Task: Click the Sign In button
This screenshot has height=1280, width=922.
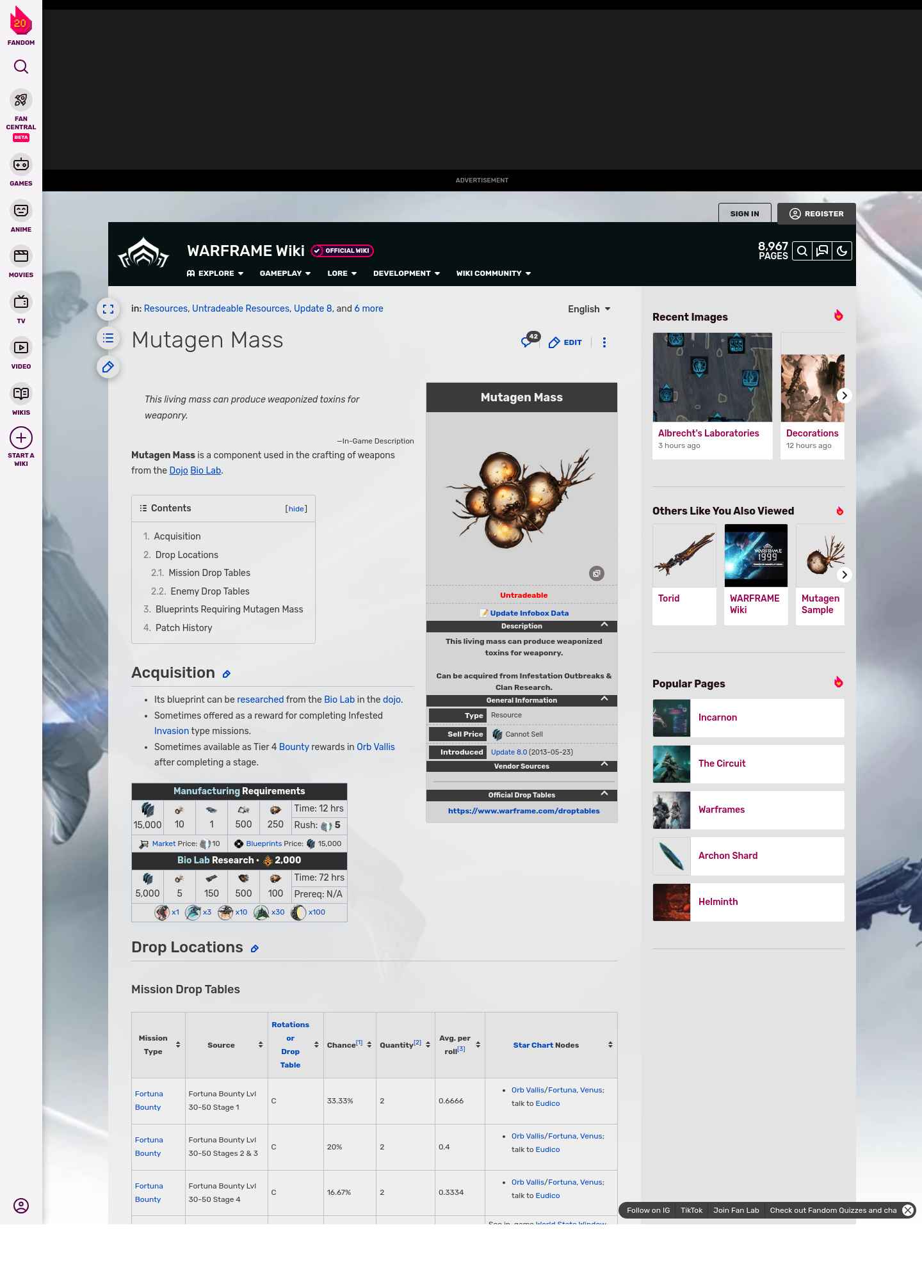Action: (x=745, y=214)
